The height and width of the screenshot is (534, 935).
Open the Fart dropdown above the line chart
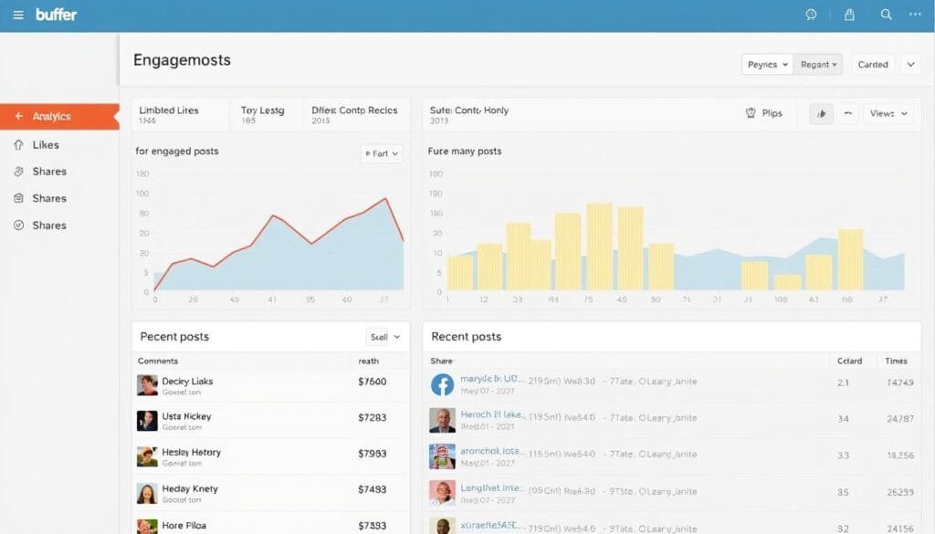coord(381,154)
